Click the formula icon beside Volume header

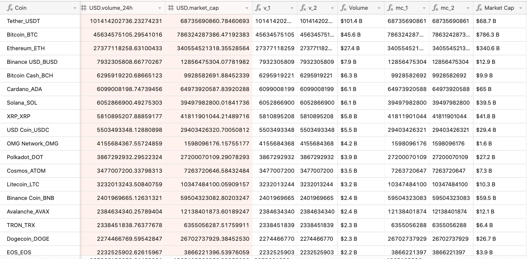coord(343,8)
